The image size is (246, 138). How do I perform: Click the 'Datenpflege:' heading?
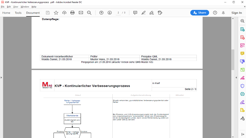click(x=51, y=19)
